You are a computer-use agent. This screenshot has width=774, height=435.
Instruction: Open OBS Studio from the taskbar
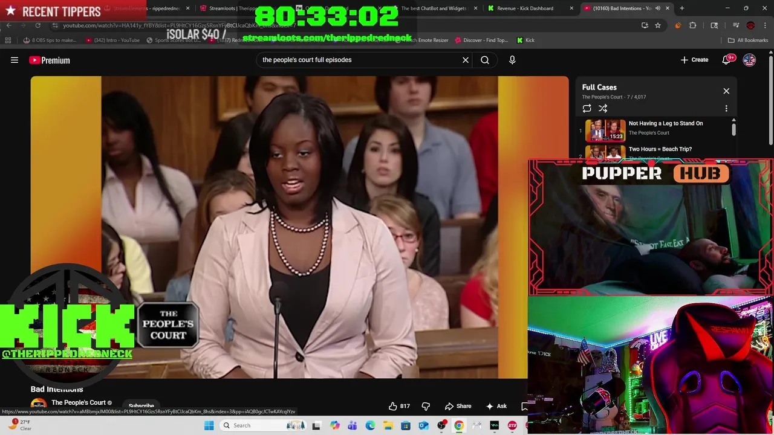coord(441,425)
